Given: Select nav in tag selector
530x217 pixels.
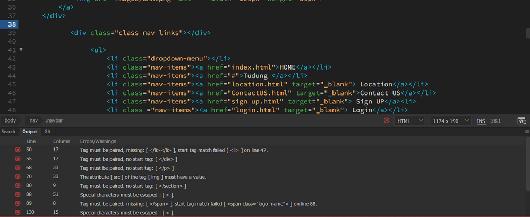Looking at the screenshot, I should tap(33, 120).
